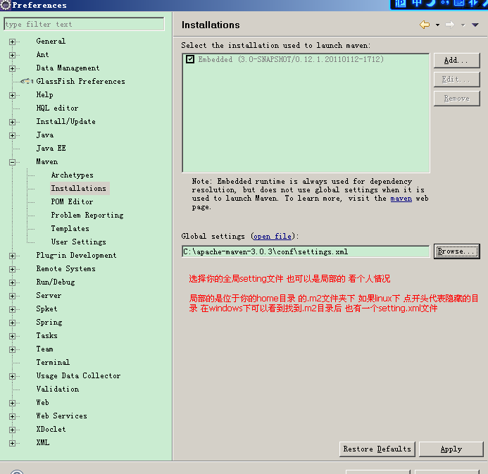Screen dimensions: 488x474
Task: Expand the Run/Debug node
Action: pos(12,282)
